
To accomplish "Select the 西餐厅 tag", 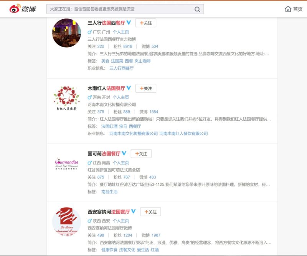I will point(135,126).
